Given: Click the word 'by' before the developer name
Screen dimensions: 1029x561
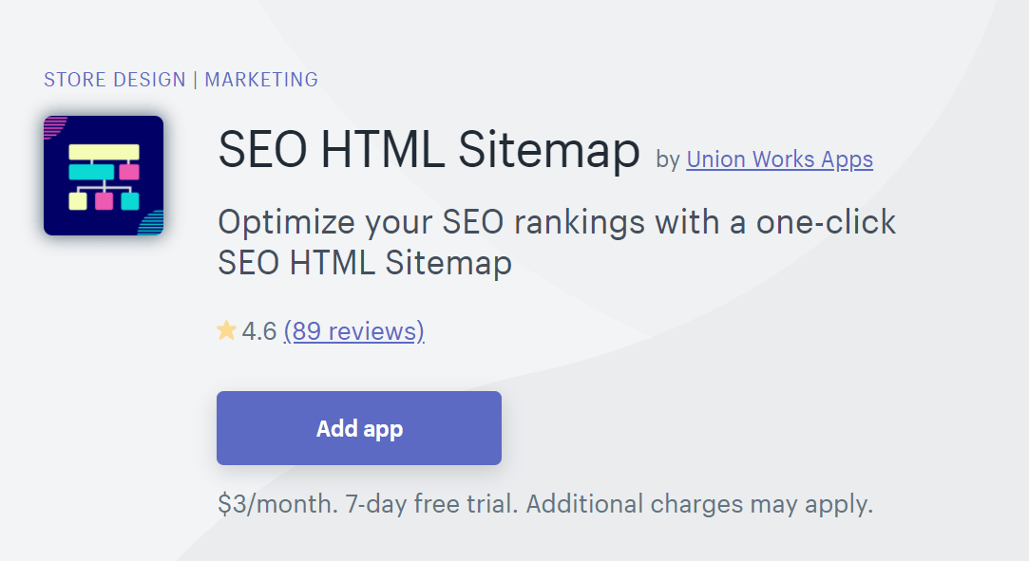Looking at the screenshot, I should (x=667, y=159).
